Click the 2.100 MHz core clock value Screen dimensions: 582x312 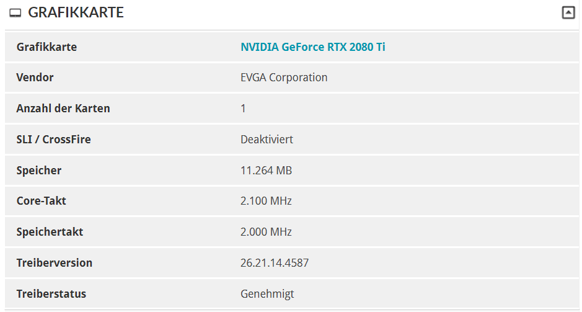tap(266, 200)
